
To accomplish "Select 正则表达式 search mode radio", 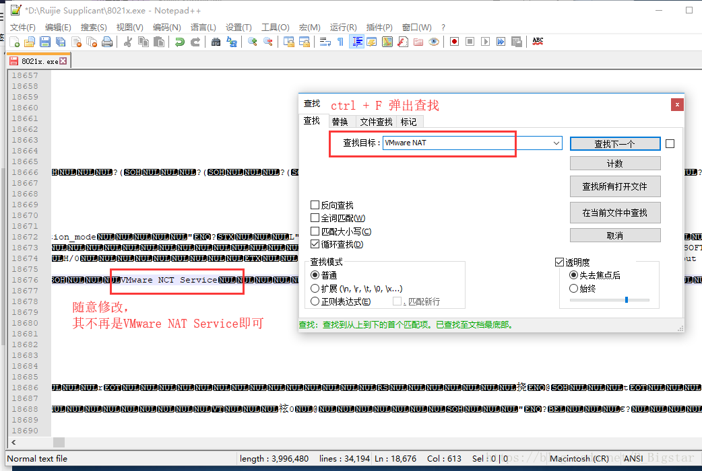I will 315,301.
